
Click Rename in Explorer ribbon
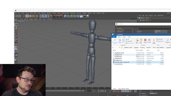pyautogui.click(x=149, y=41)
